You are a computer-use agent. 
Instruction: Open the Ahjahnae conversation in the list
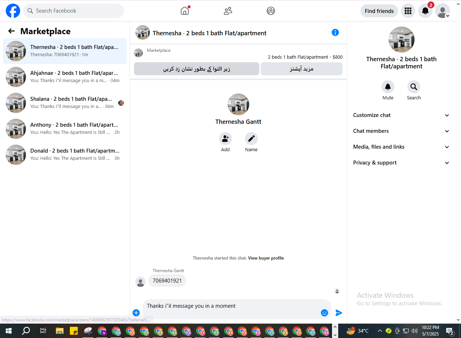(65, 77)
